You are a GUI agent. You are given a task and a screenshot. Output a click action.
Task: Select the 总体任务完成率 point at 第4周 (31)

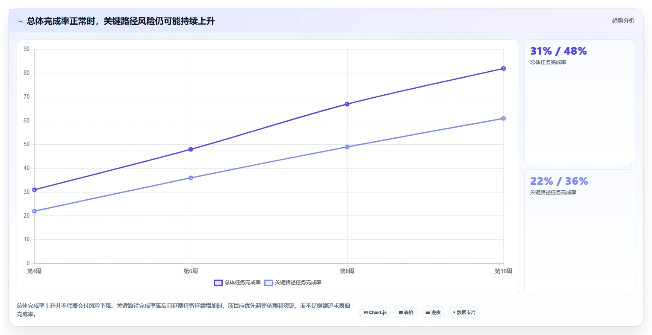click(x=34, y=189)
